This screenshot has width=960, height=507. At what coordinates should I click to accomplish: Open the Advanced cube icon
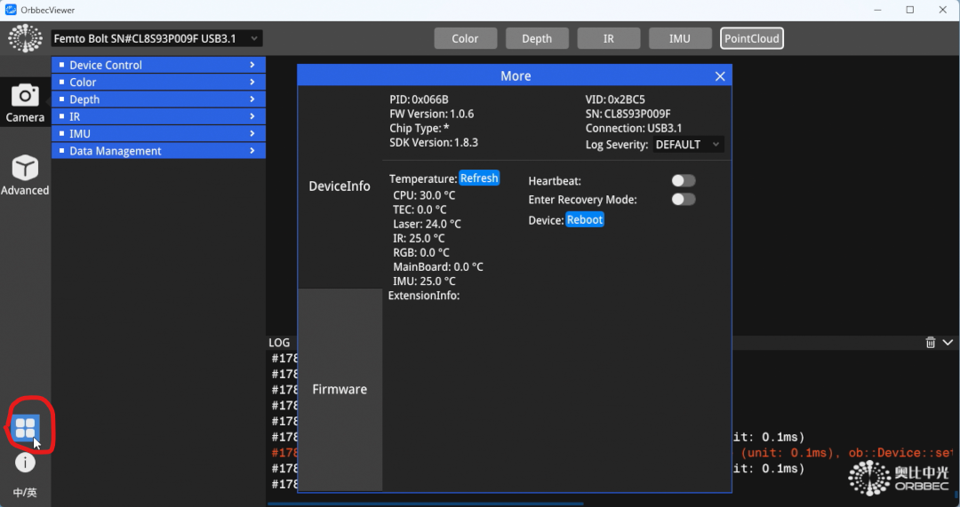point(25,168)
